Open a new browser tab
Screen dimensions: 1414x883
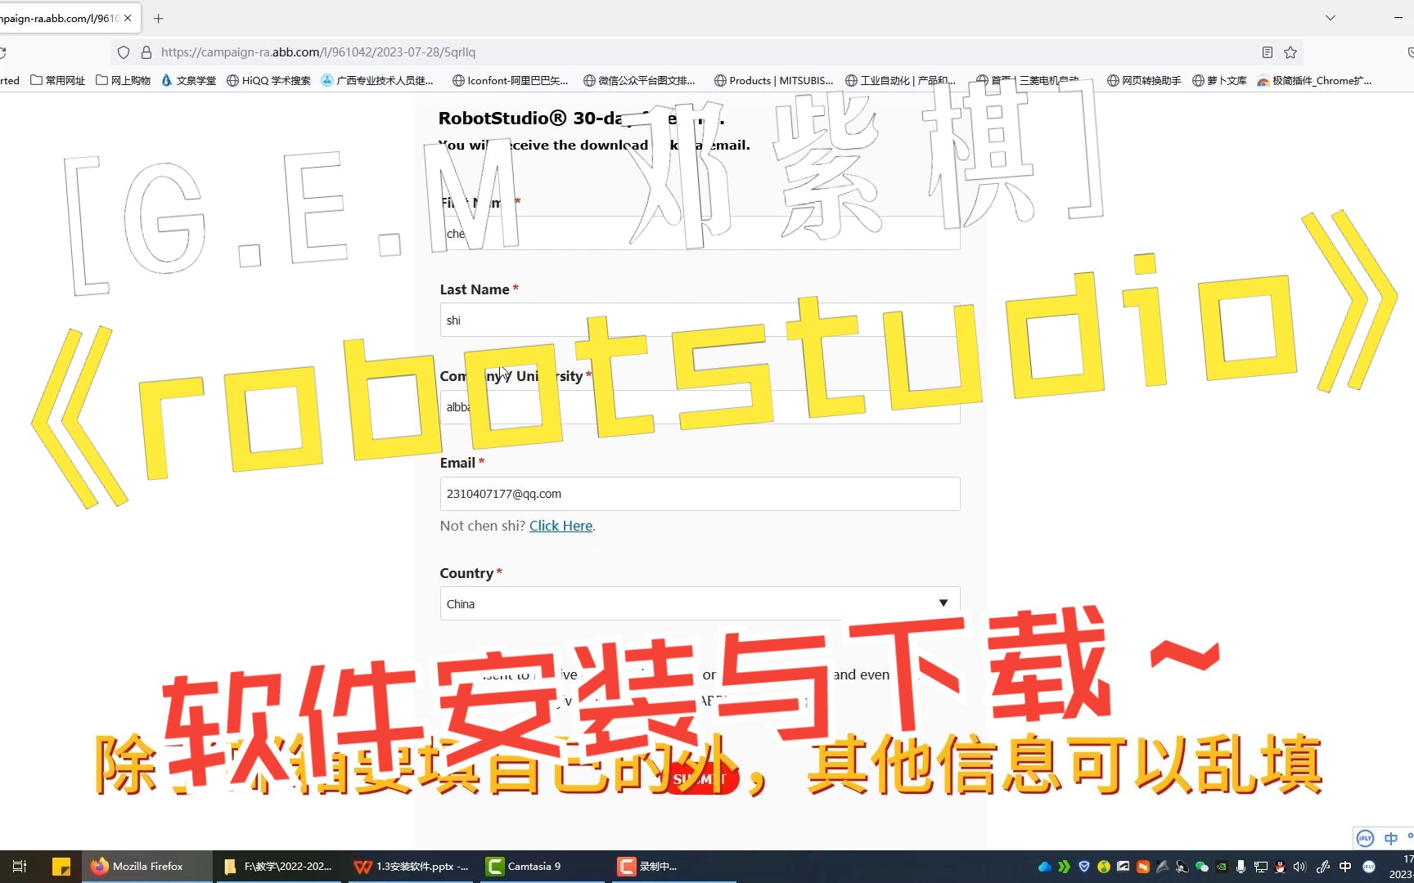coord(159,18)
